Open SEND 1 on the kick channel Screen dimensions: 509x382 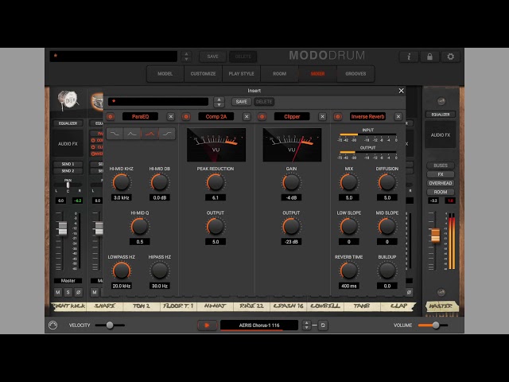click(x=68, y=164)
